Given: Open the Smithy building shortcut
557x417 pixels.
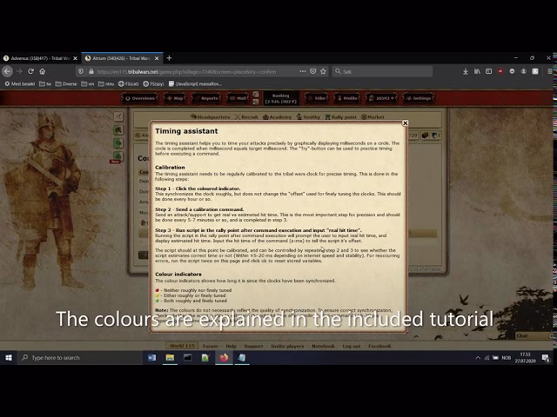Looking at the screenshot, I should coord(310,116).
